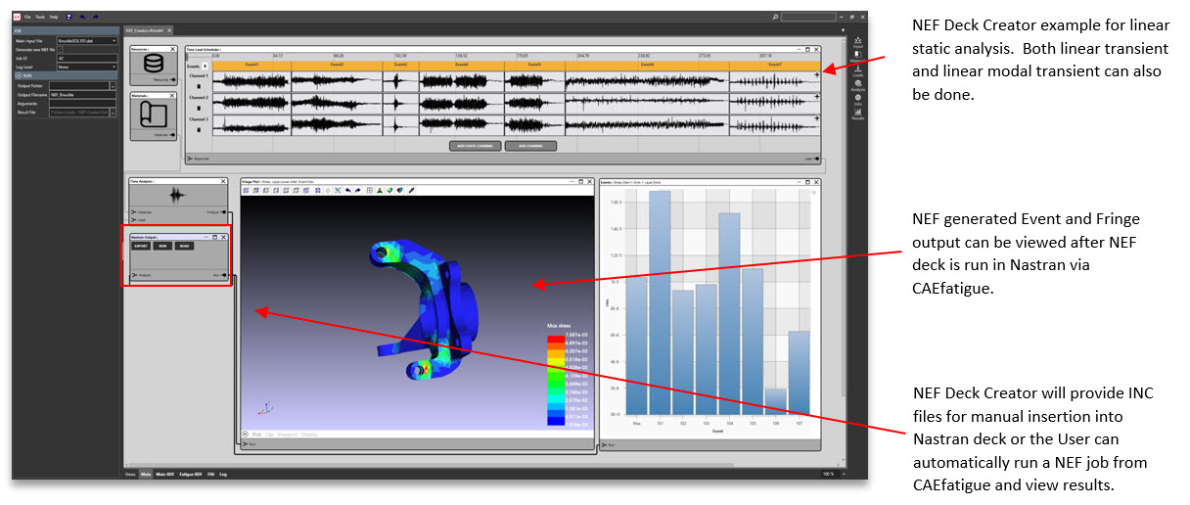Click the plus icon at Channel 2 row end
The image size is (1190, 505).
(816, 96)
